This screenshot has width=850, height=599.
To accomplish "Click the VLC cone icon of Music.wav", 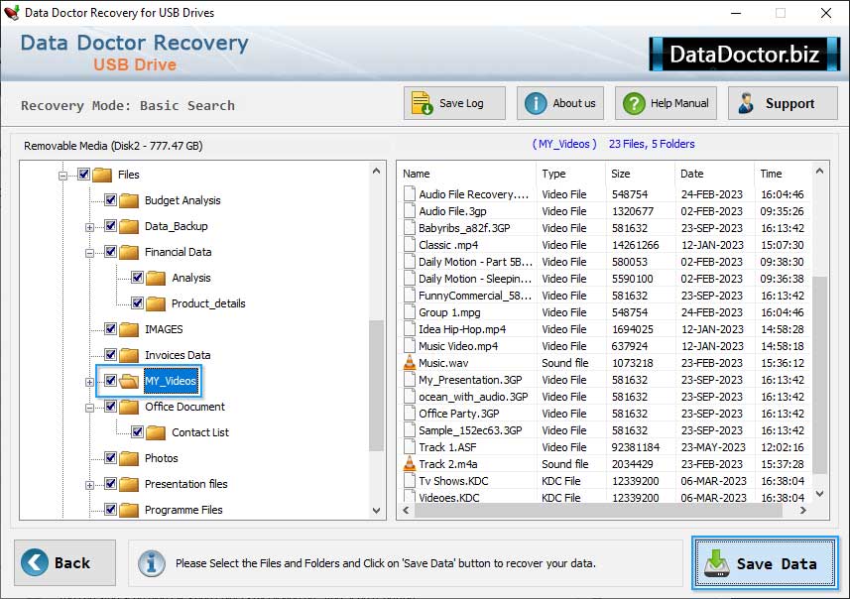I will [410, 363].
